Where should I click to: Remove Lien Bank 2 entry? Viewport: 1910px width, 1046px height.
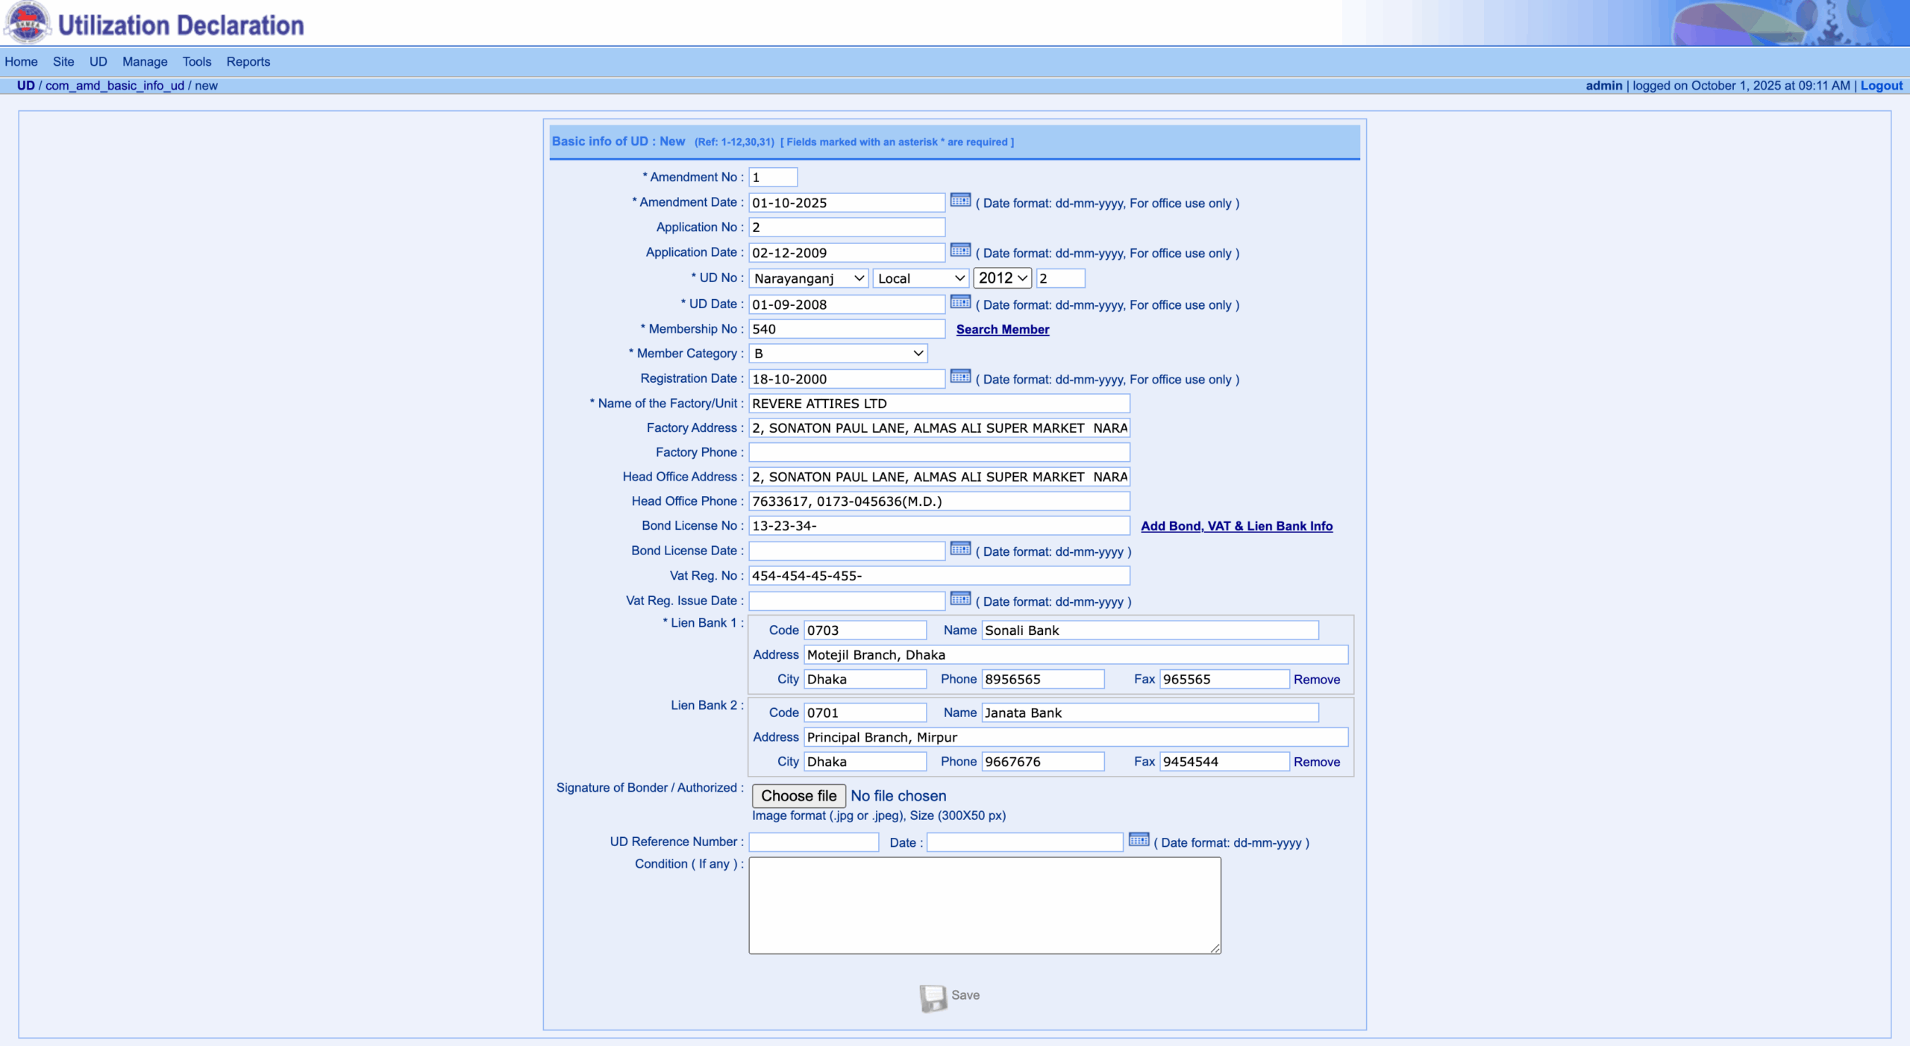click(1316, 762)
